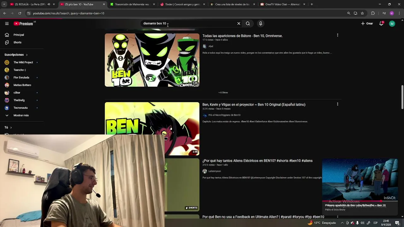Open the account avatar menu on YouTube
The image size is (404, 227).
click(392, 24)
